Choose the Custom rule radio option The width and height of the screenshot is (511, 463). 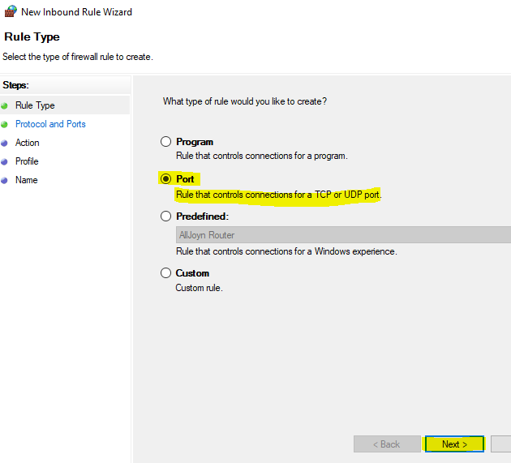[x=166, y=273]
